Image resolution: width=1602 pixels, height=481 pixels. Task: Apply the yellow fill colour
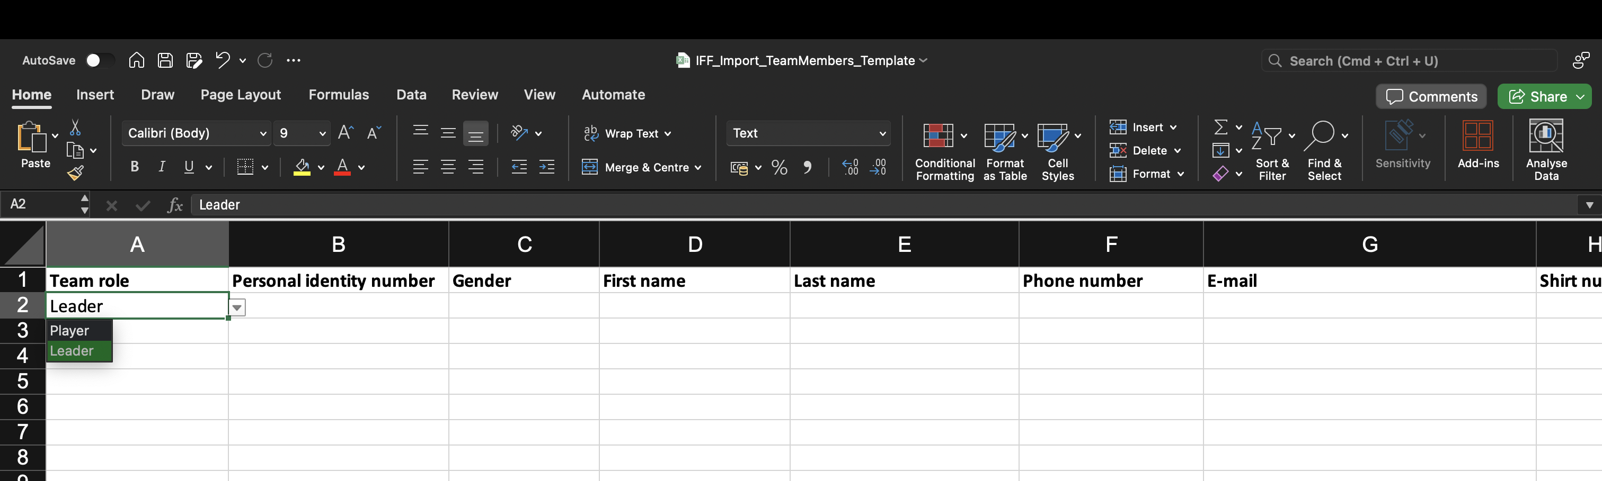tap(302, 168)
